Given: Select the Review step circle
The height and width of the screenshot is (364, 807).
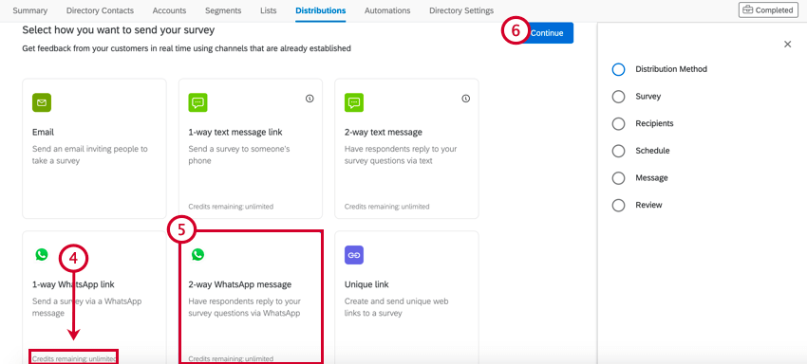Looking at the screenshot, I should tap(619, 206).
